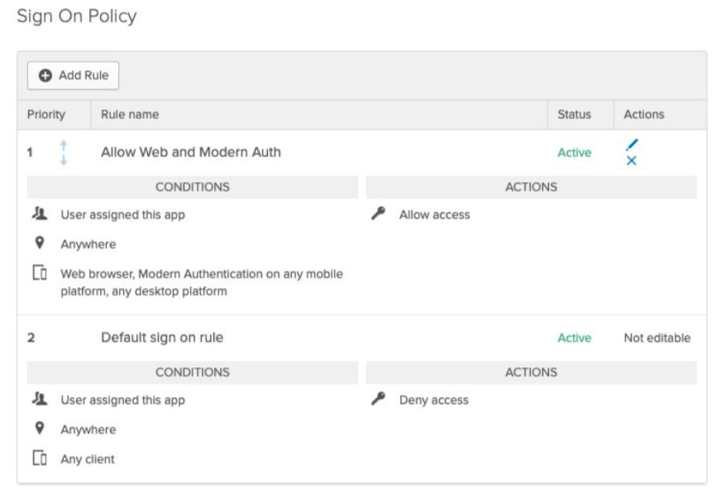716x493 pixels.
Task: Edit the Allow Web and Modern Auth rule
Action: pyautogui.click(x=632, y=145)
